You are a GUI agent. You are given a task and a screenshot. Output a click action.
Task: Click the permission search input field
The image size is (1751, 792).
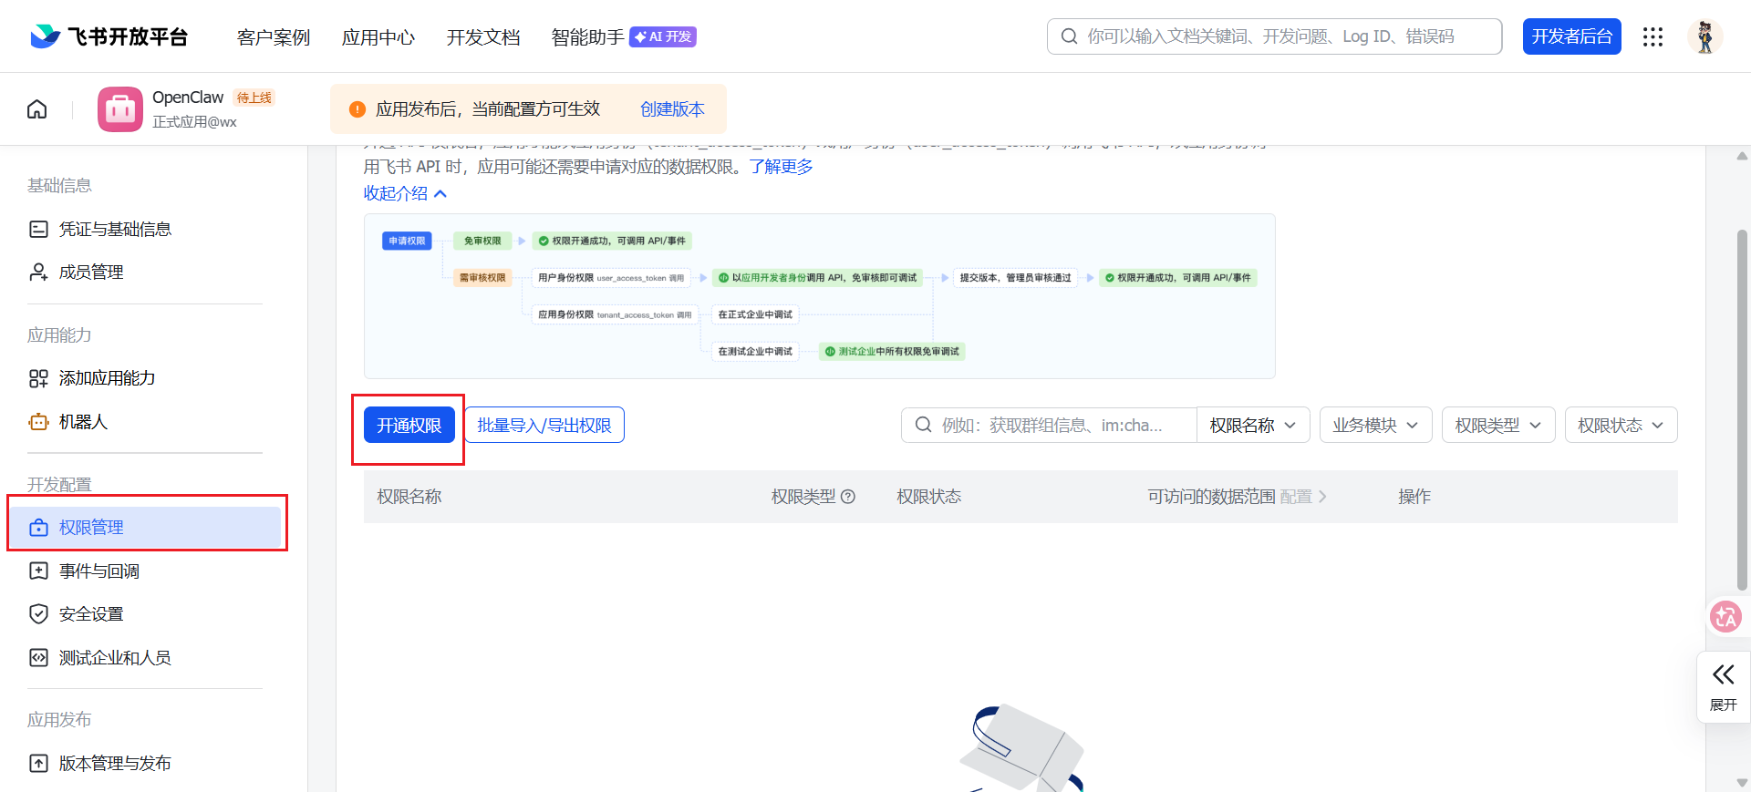1058,426
